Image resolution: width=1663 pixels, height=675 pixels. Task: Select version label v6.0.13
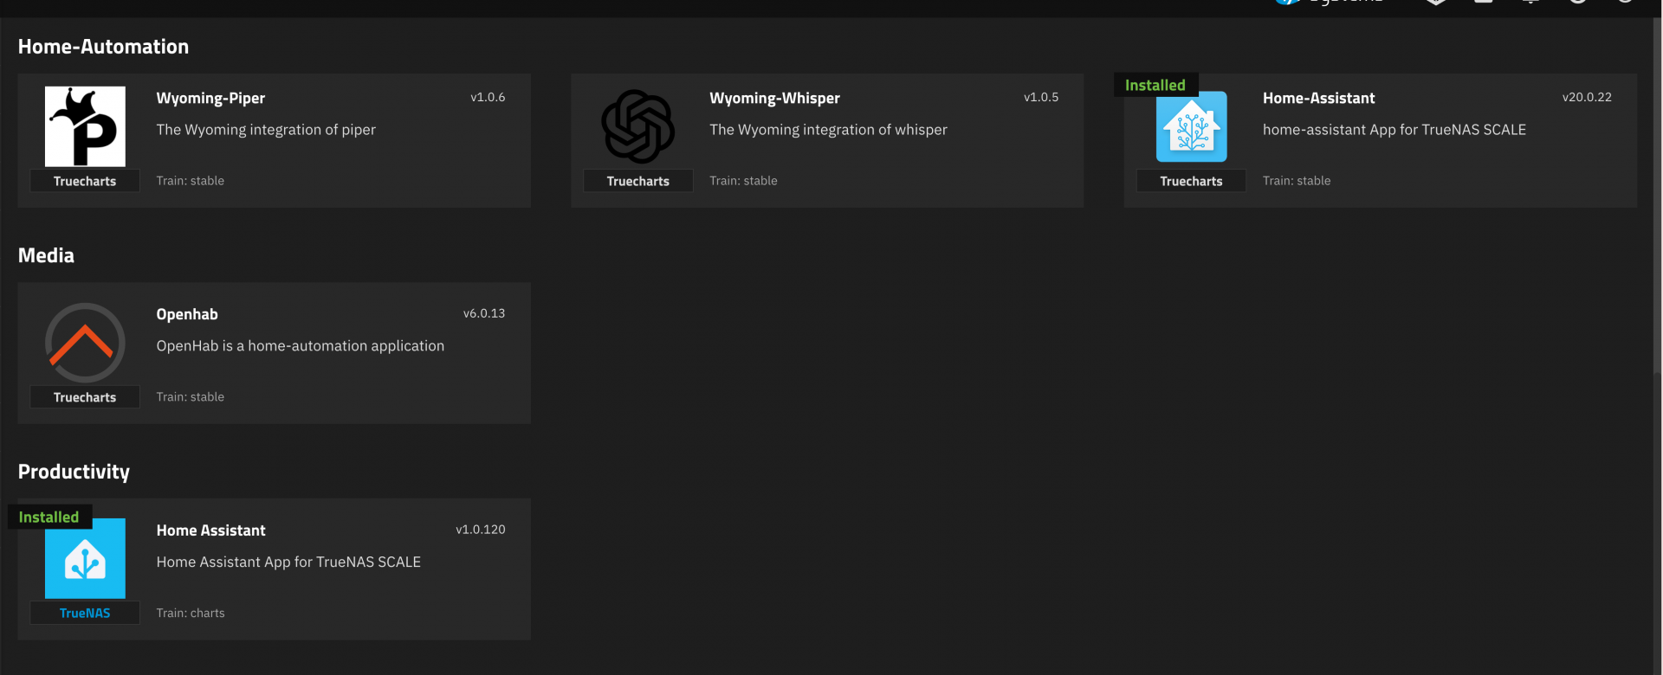point(484,313)
